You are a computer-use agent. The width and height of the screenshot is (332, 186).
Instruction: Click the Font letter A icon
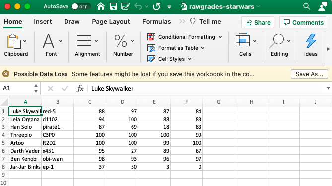(x=48, y=41)
